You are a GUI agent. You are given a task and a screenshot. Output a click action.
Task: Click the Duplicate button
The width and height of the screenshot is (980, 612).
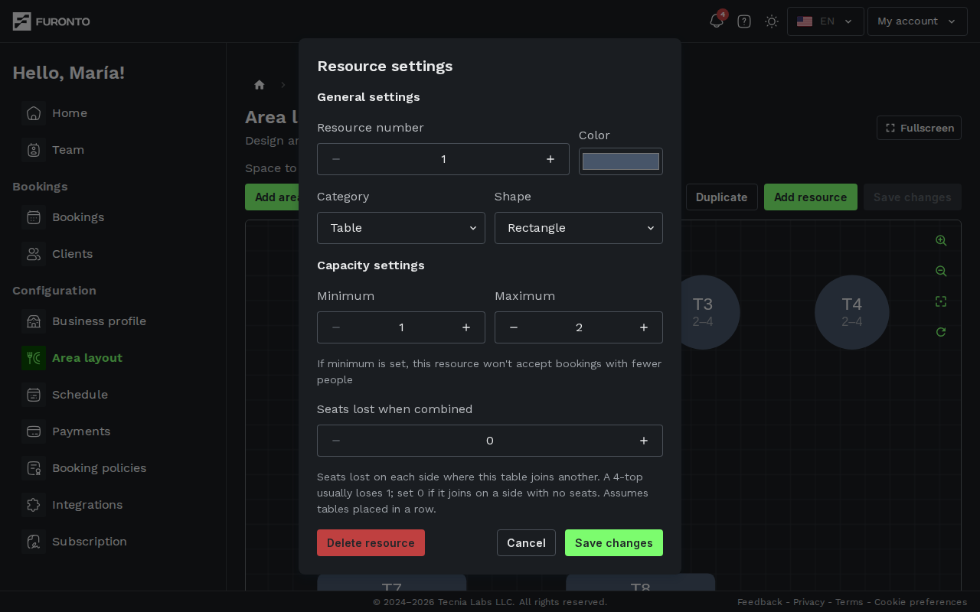(722, 197)
